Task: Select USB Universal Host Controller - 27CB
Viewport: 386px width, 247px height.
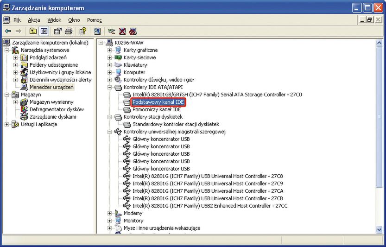Action: click(208, 198)
